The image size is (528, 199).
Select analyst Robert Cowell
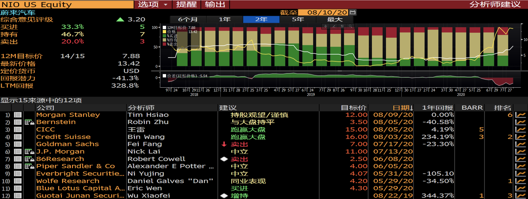click(x=156, y=159)
